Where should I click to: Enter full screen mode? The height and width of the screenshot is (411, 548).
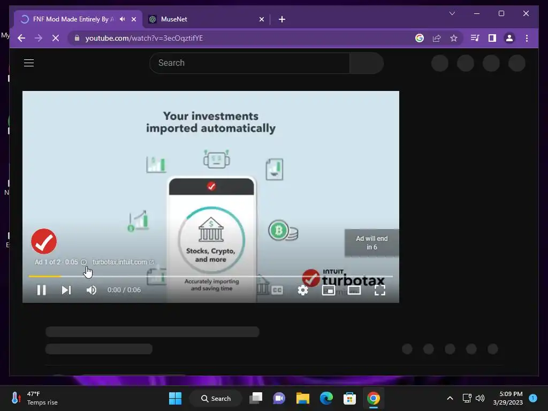click(380, 290)
